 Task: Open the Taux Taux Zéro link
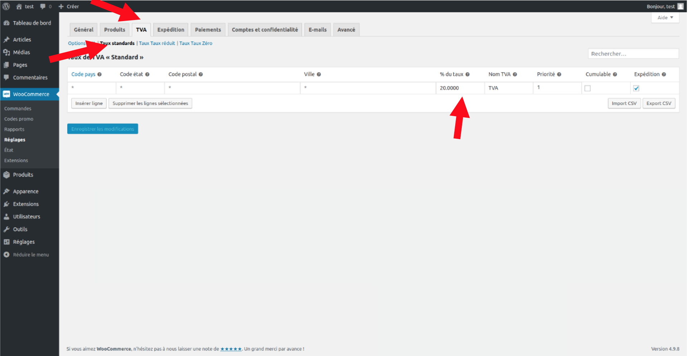[196, 43]
